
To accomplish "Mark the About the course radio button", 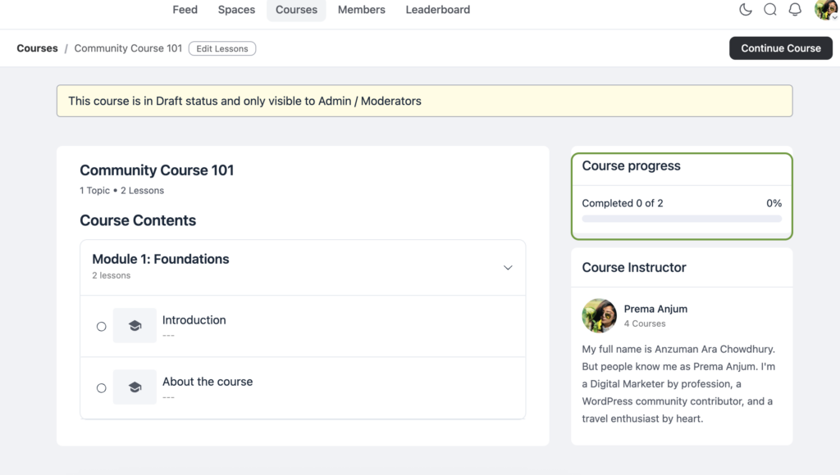I will [101, 387].
